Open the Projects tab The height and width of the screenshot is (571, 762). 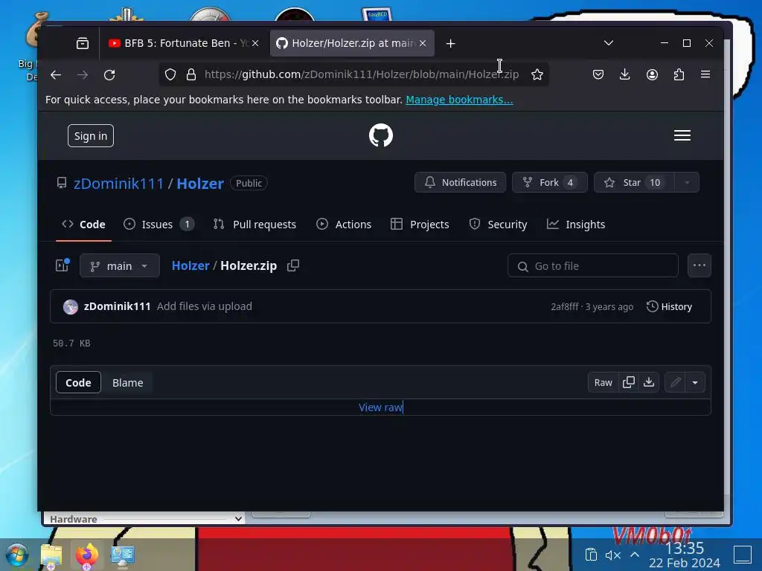point(420,225)
